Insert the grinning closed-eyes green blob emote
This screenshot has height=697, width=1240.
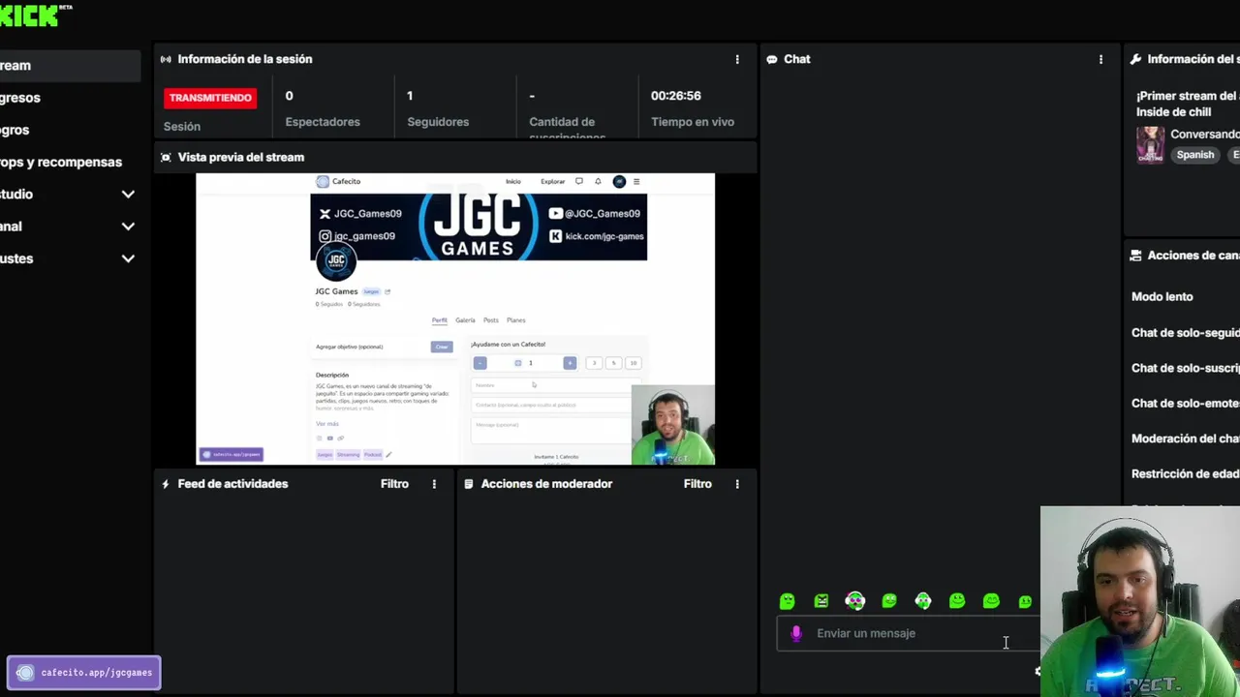991,601
